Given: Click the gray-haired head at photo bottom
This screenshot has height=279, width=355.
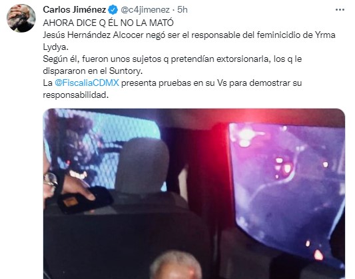Looking at the screenshot, I should point(176,265).
